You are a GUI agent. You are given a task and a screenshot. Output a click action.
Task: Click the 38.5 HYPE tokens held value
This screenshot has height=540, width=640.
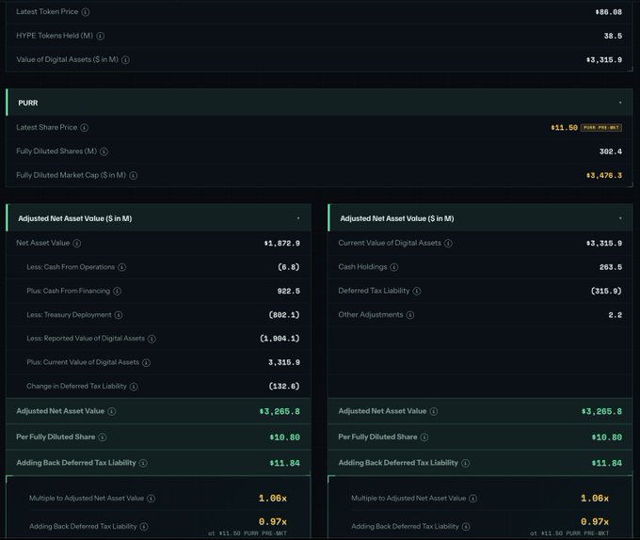pos(613,36)
